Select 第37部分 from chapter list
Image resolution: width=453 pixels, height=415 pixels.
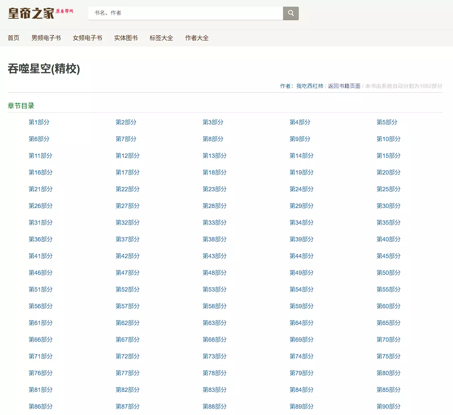coord(127,239)
